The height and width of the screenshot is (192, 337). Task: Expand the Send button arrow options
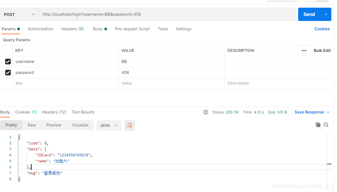[326, 14]
